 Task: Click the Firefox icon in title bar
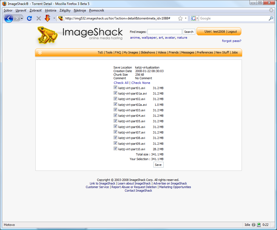tap(4, 4)
